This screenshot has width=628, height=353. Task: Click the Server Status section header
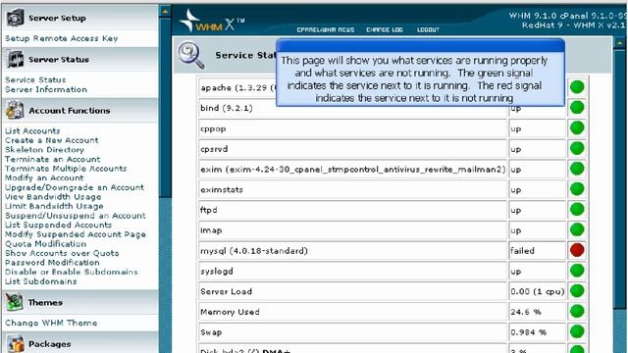[80, 59]
